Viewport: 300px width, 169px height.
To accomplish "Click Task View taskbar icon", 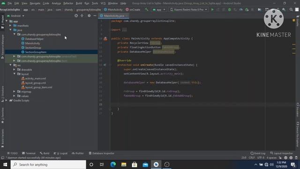I will 102,165.
